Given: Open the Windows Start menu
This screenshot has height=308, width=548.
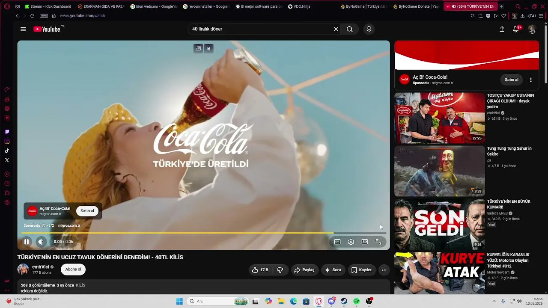Looking at the screenshot, I should tap(179, 302).
